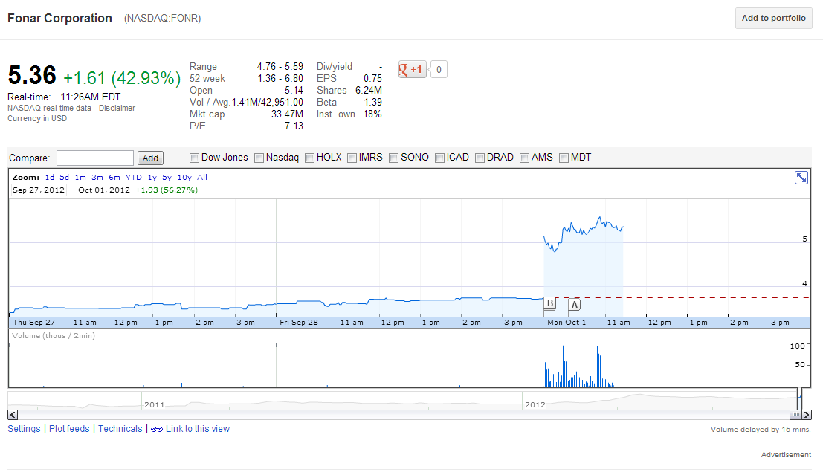Viewport: 823px width, 475px height.
Task: Click the scroll right arrow under chart
Action: coord(807,415)
